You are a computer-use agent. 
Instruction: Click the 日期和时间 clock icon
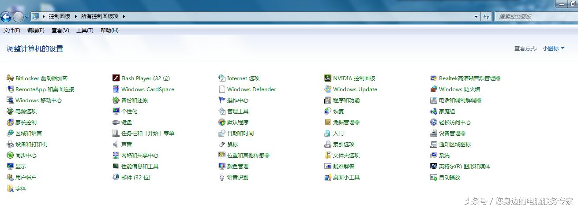(x=222, y=133)
